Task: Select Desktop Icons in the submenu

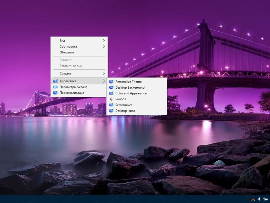Action: (x=137, y=111)
